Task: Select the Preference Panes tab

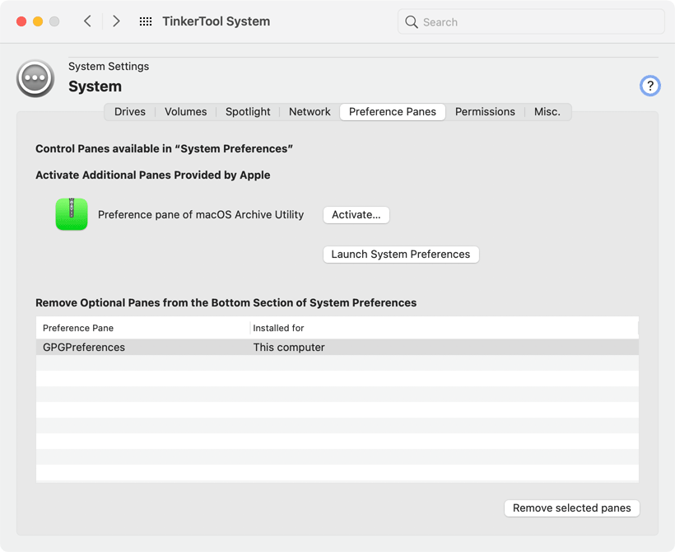Action: (x=393, y=112)
